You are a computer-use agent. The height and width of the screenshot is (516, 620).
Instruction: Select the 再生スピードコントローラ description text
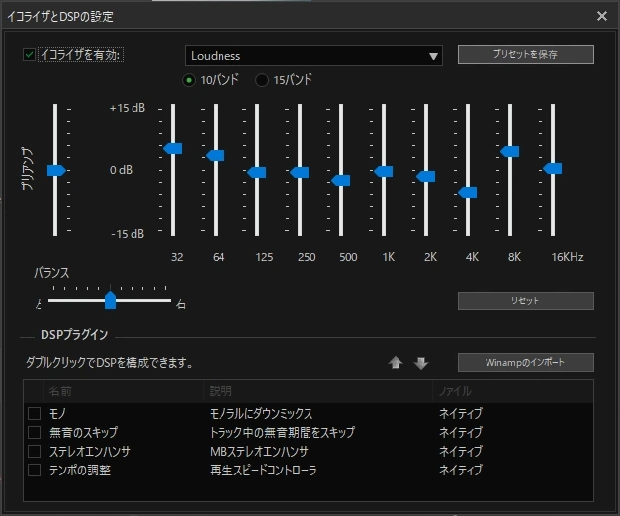tap(263, 470)
